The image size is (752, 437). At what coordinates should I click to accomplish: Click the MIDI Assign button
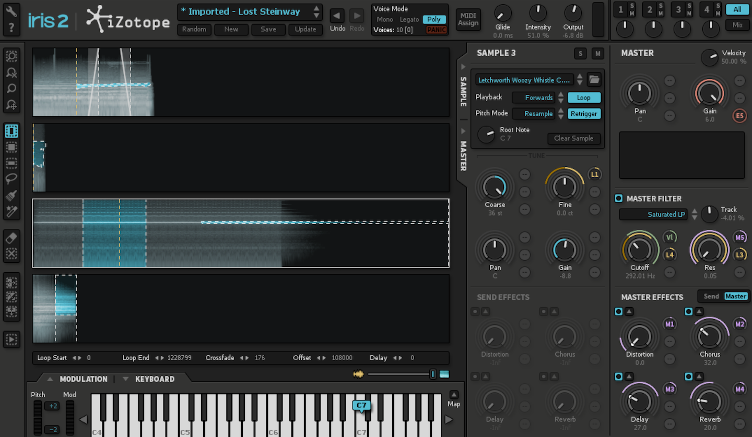pyautogui.click(x=468, y=20)
